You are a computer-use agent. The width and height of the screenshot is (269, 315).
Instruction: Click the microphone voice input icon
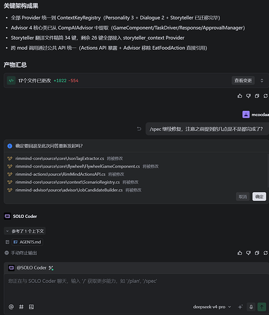click(251, 307)
